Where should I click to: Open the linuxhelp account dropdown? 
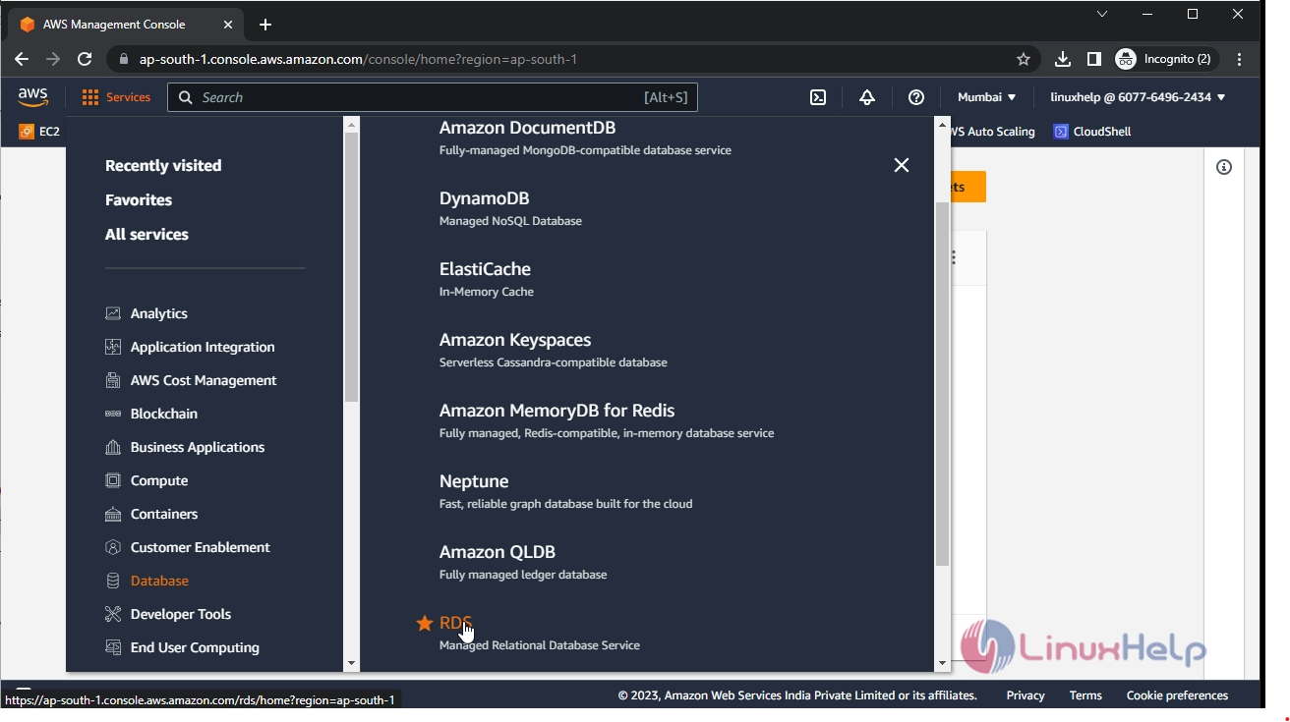pyautogui.click(x=1138, y=97)
